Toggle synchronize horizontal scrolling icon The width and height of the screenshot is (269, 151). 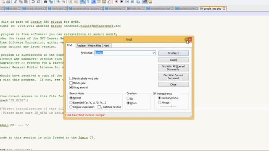coord(76,2)
